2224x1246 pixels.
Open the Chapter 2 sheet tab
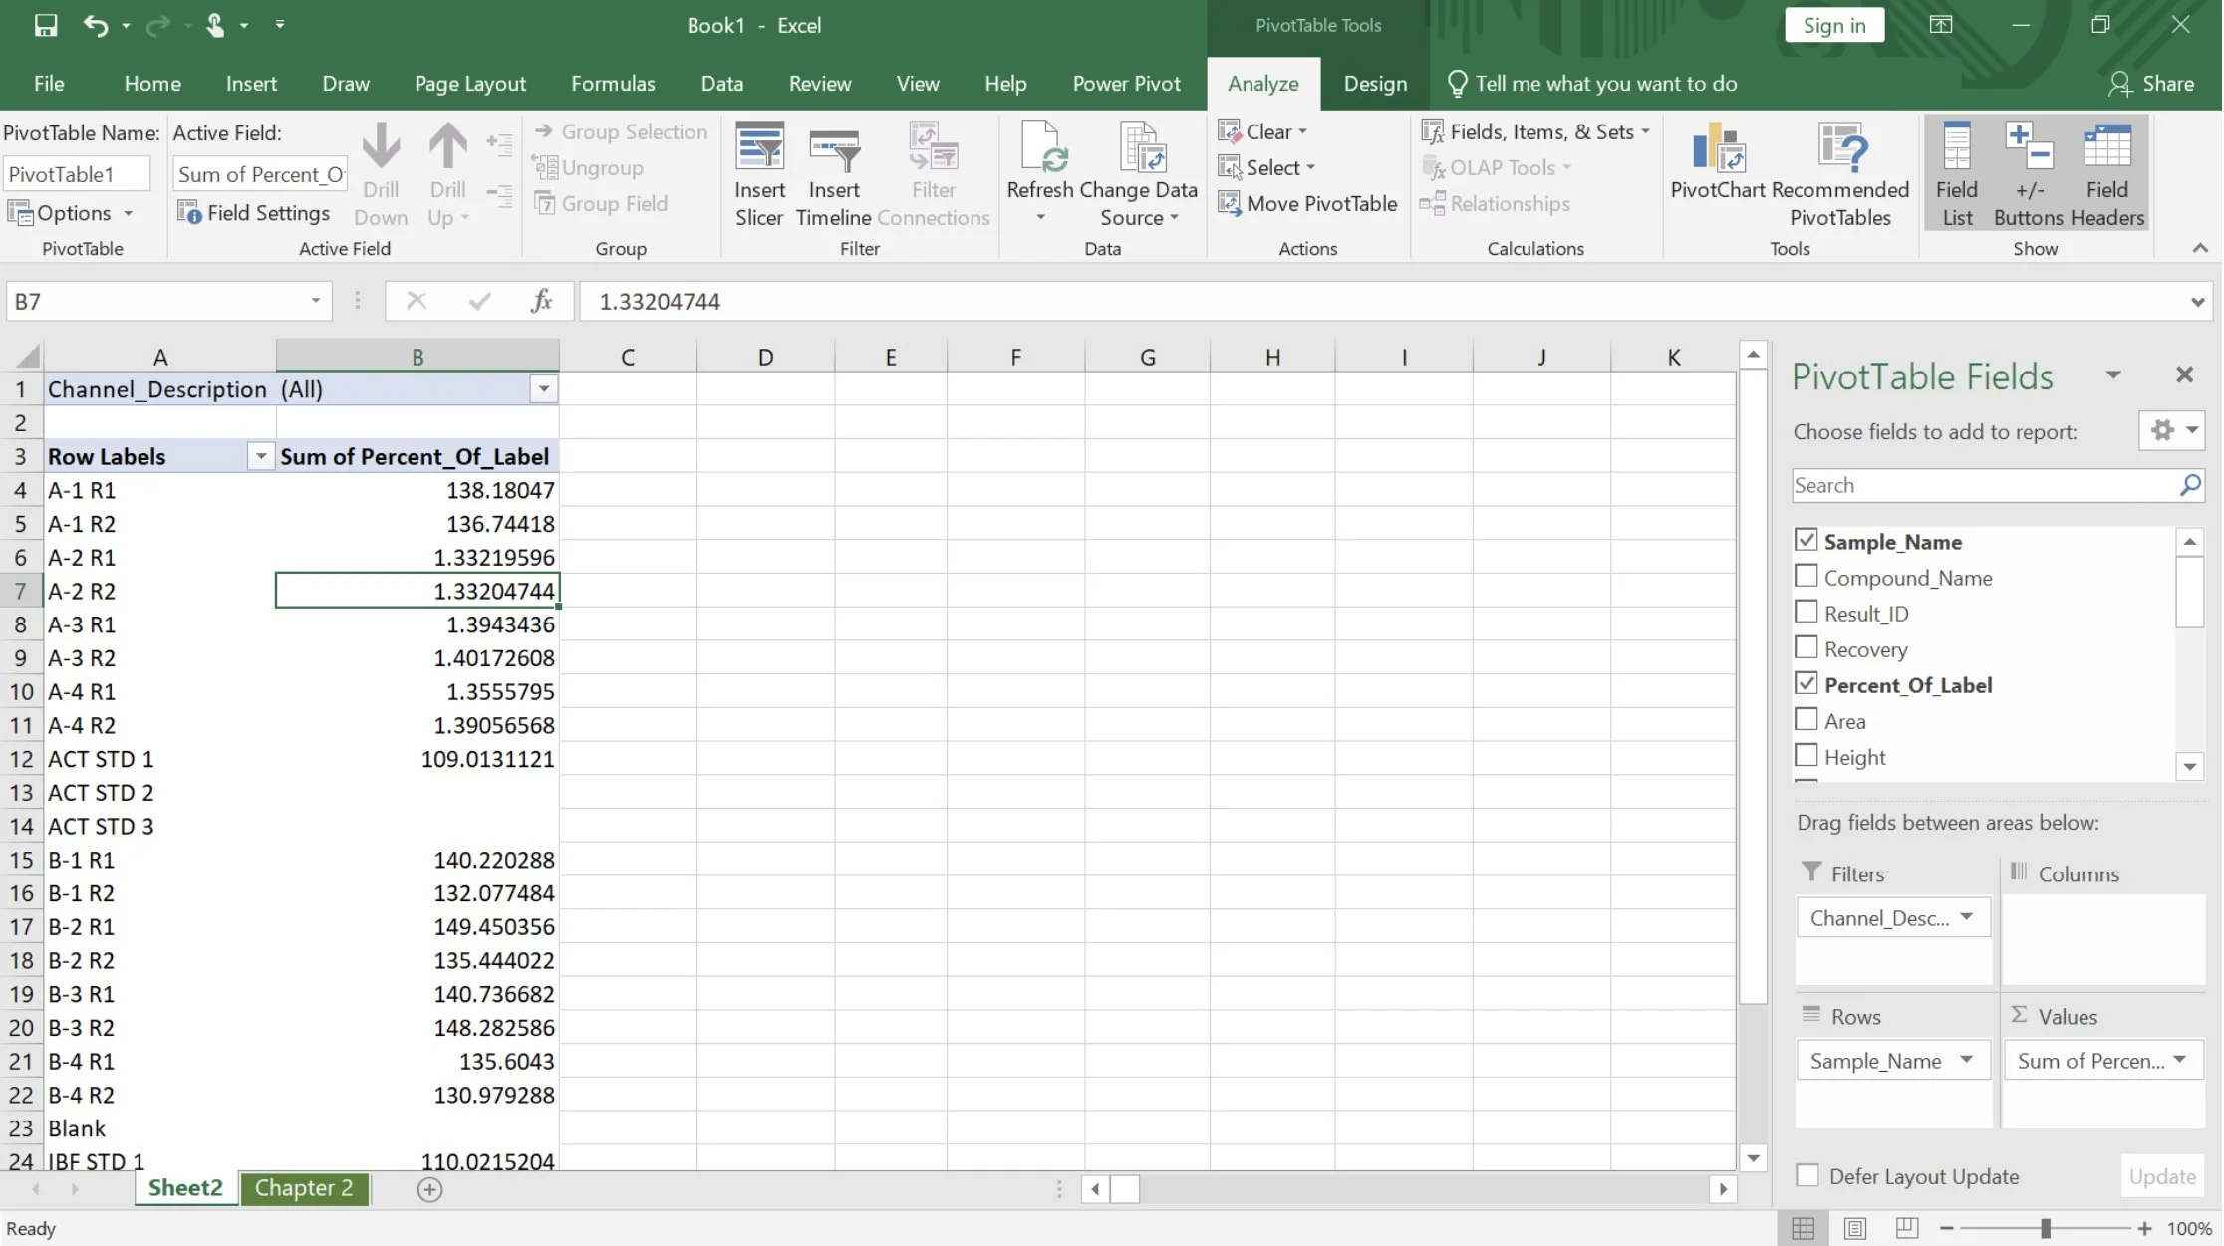coord(304,1188)
